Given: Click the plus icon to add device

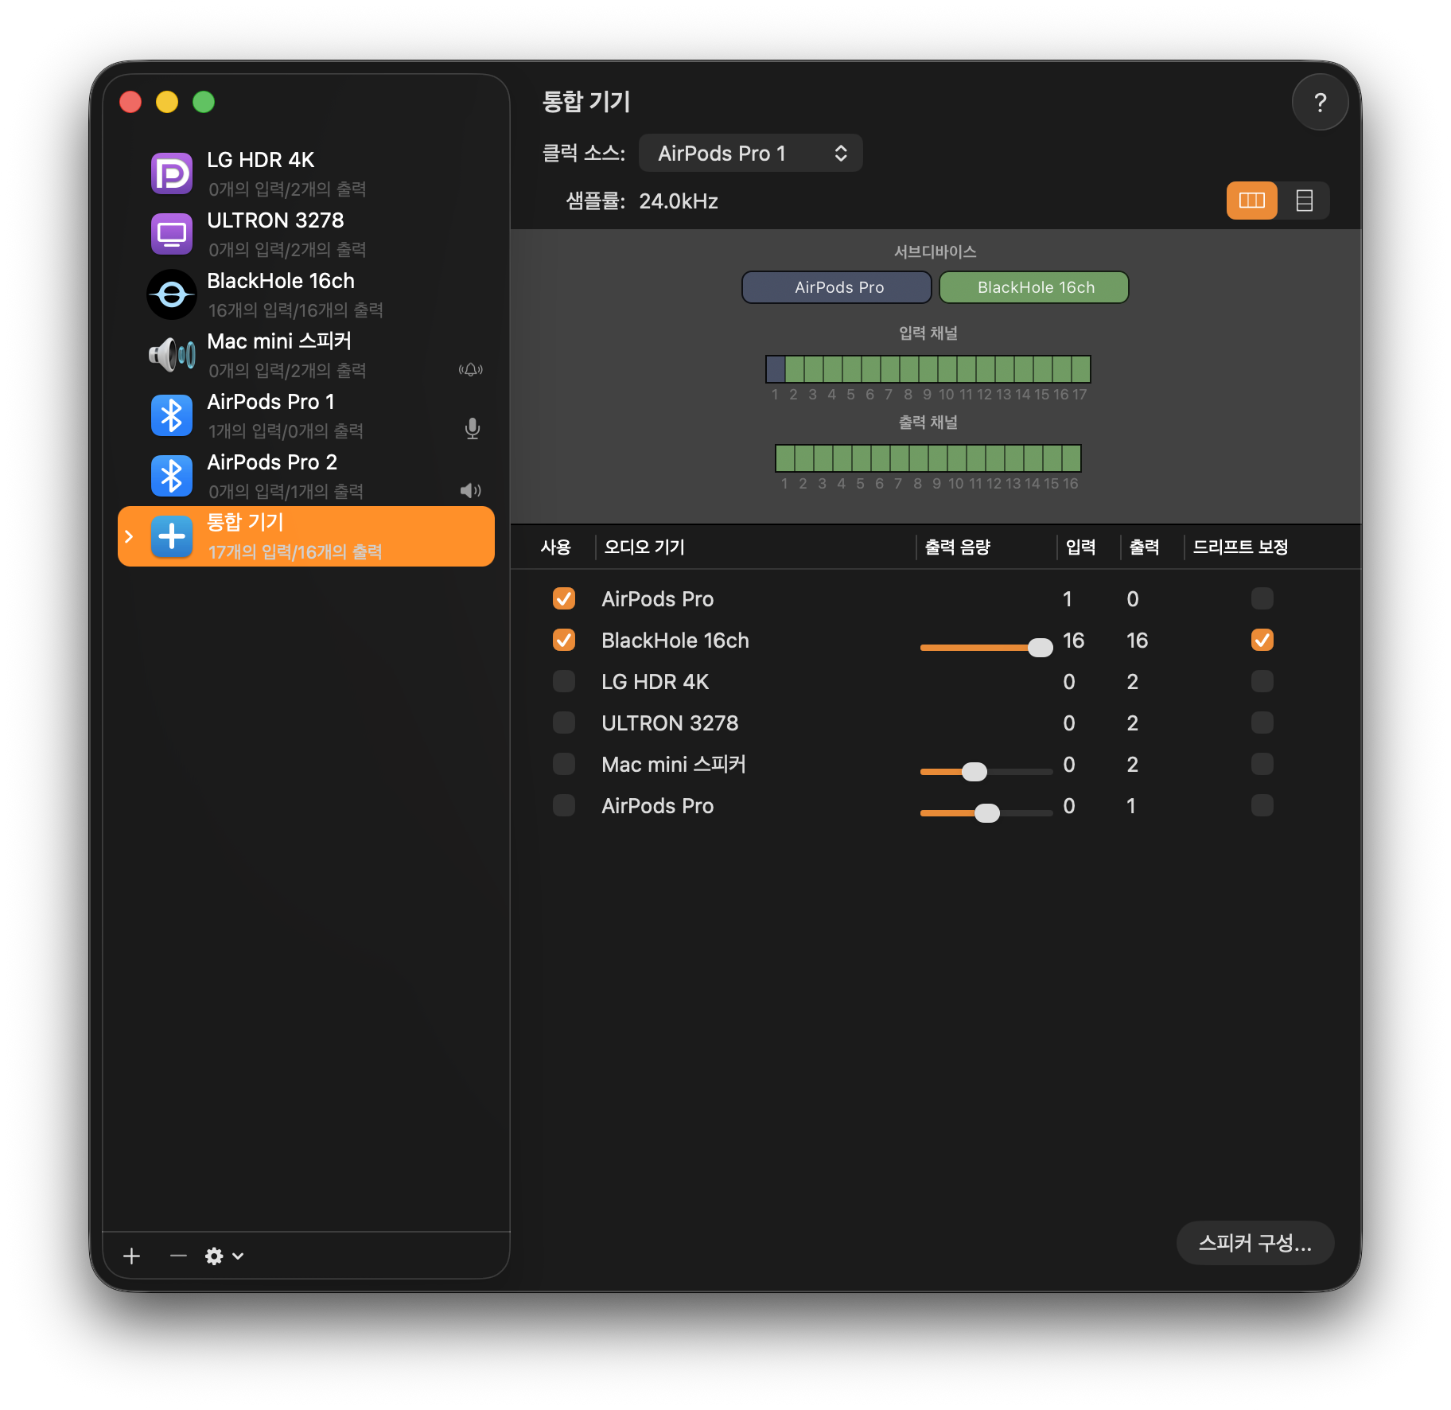Looking at the screenshot, I should 132,1256.
